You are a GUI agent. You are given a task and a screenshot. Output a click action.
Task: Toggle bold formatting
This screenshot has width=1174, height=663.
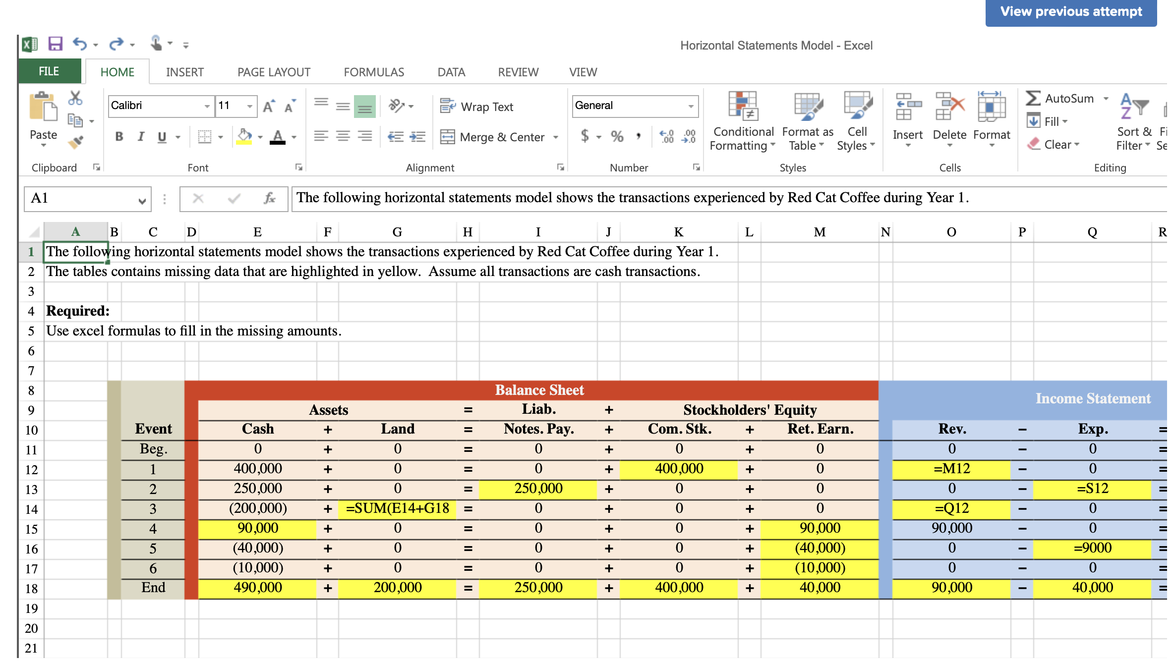[119, 137]
